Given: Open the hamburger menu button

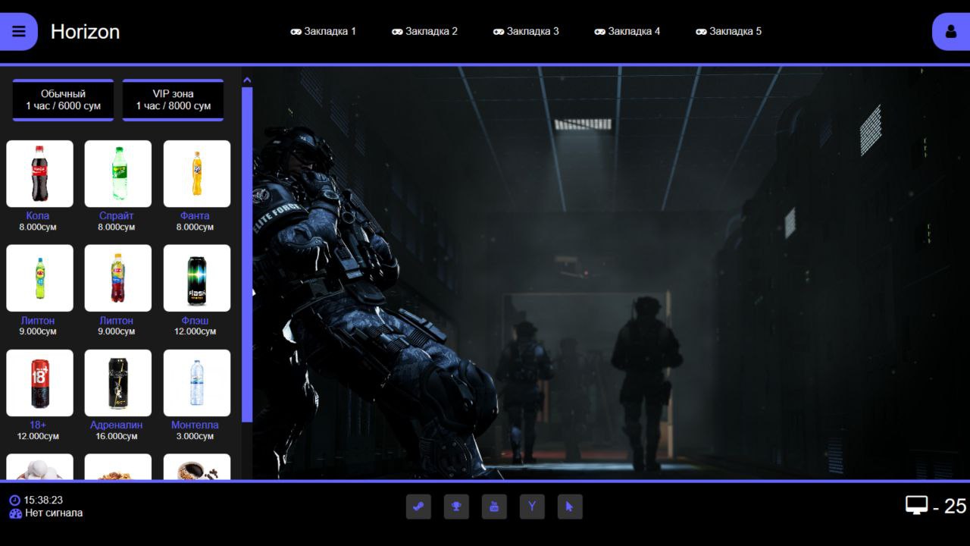Looking at the screenshot, I should [x=18, y=31].
